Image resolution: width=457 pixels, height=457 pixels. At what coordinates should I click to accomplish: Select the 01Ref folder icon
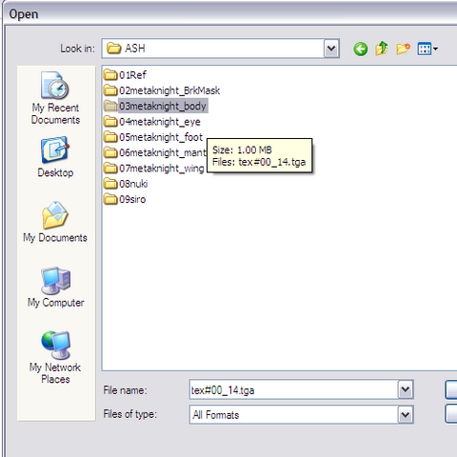coord(110,75)
